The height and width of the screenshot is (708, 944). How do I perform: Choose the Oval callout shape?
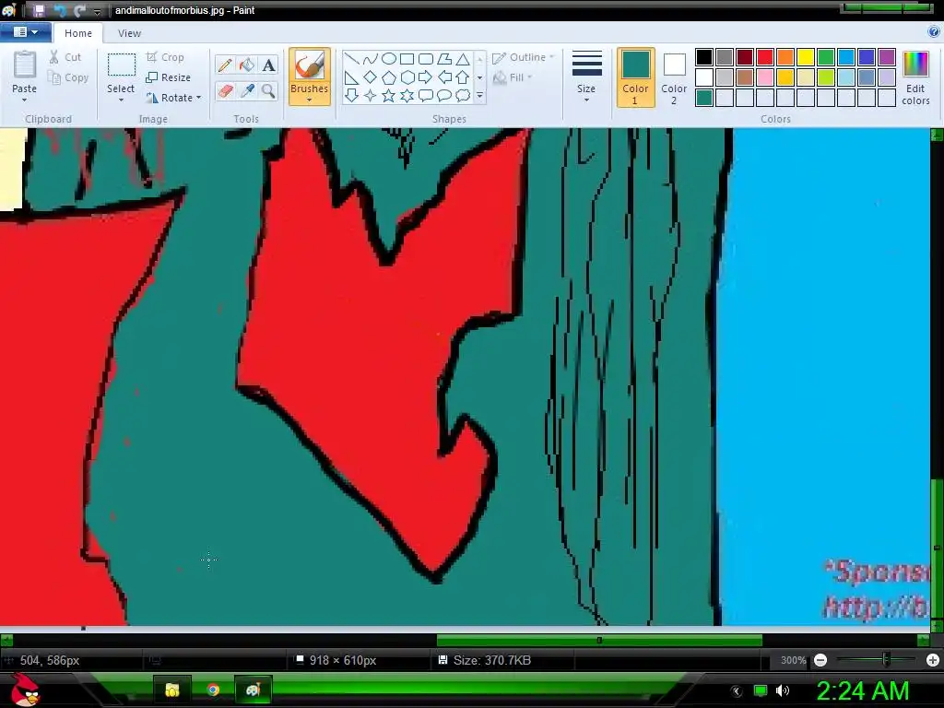[444, 95]
